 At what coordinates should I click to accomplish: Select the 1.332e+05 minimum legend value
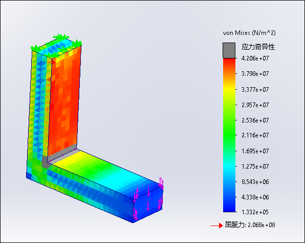tap(255, 212)
